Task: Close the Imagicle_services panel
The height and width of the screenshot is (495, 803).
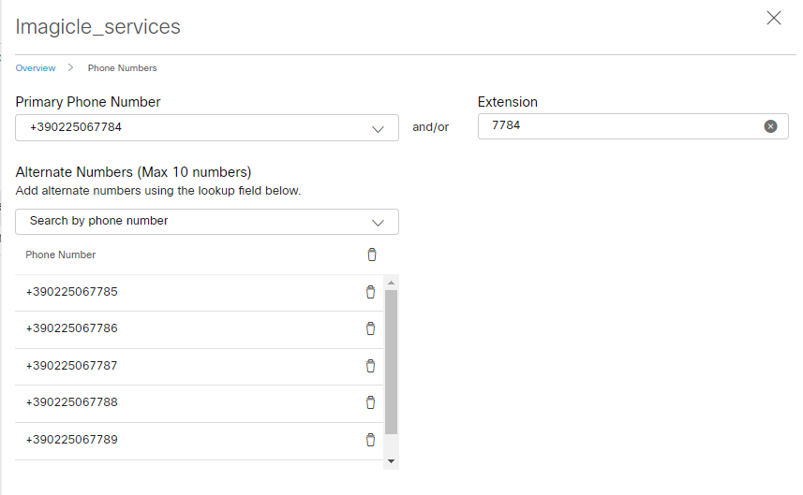Action: pos(774,19)
